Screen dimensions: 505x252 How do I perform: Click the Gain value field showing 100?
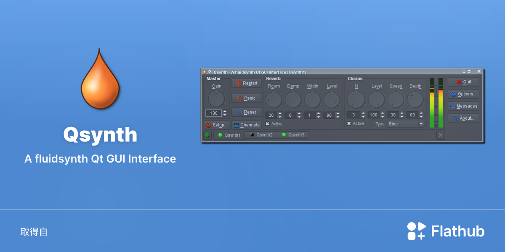(213, 113)
